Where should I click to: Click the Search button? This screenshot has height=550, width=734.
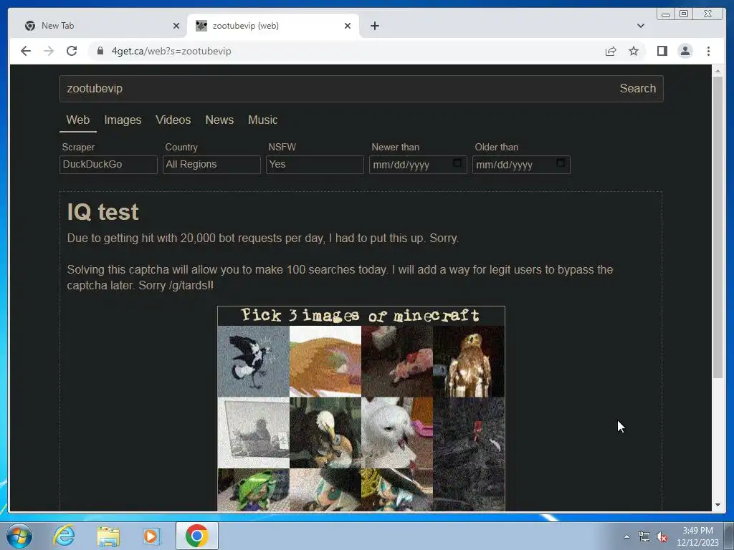637,88
